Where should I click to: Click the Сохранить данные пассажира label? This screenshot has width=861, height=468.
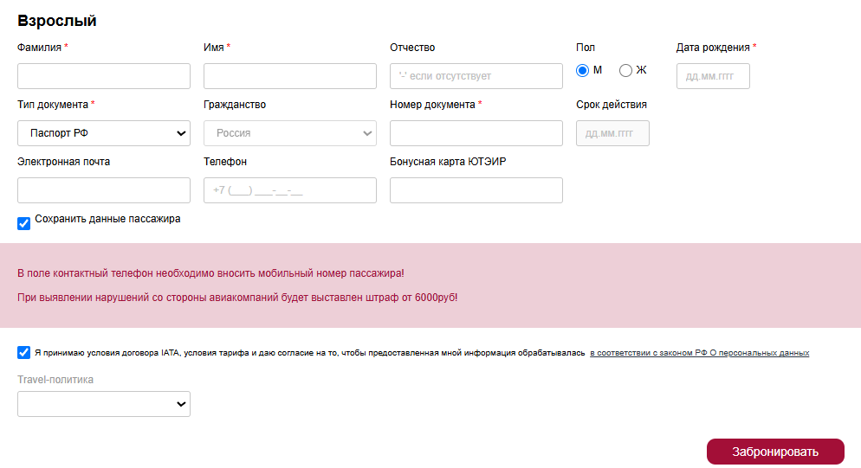click(x=107, y=219)
